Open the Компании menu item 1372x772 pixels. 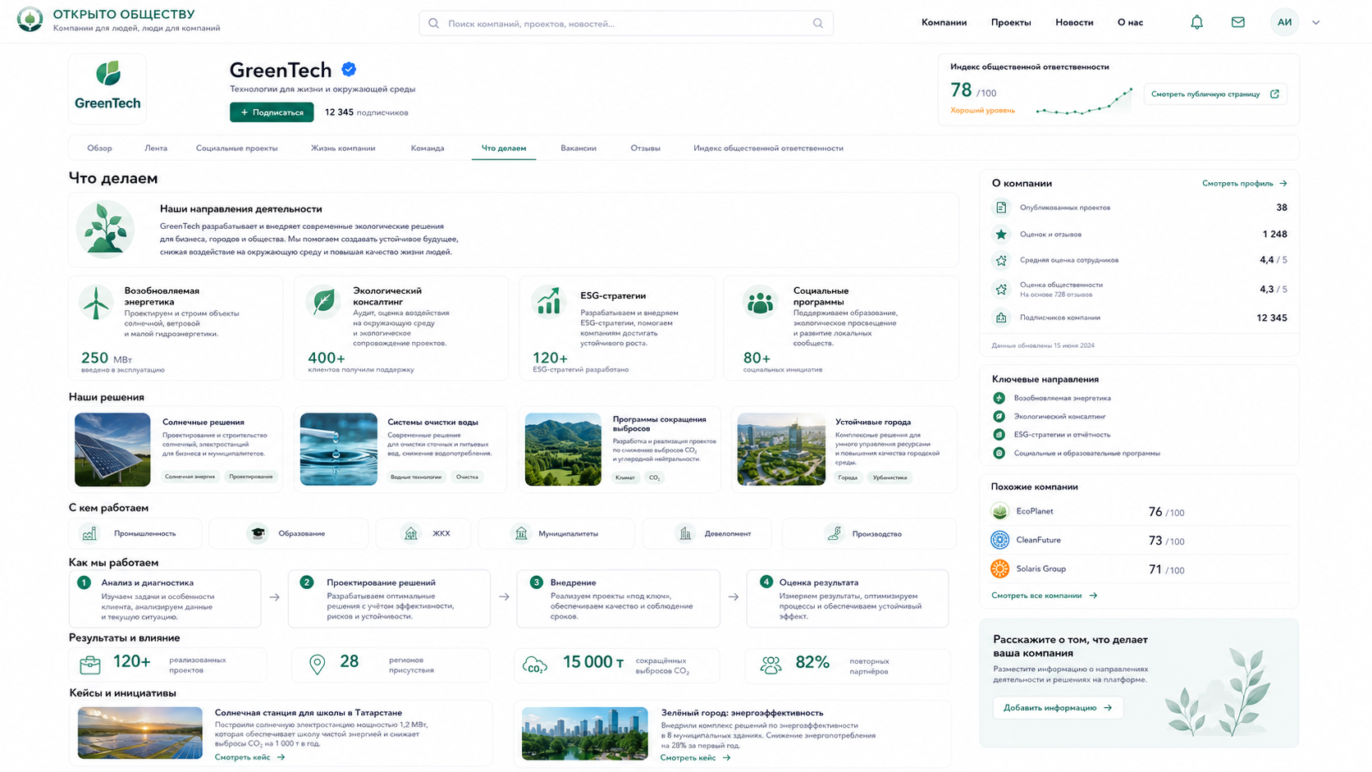point(944,22)
